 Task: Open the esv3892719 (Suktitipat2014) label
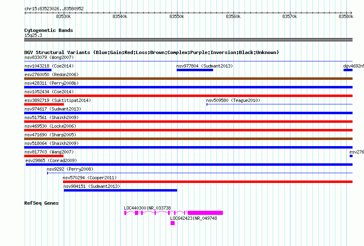58,100
